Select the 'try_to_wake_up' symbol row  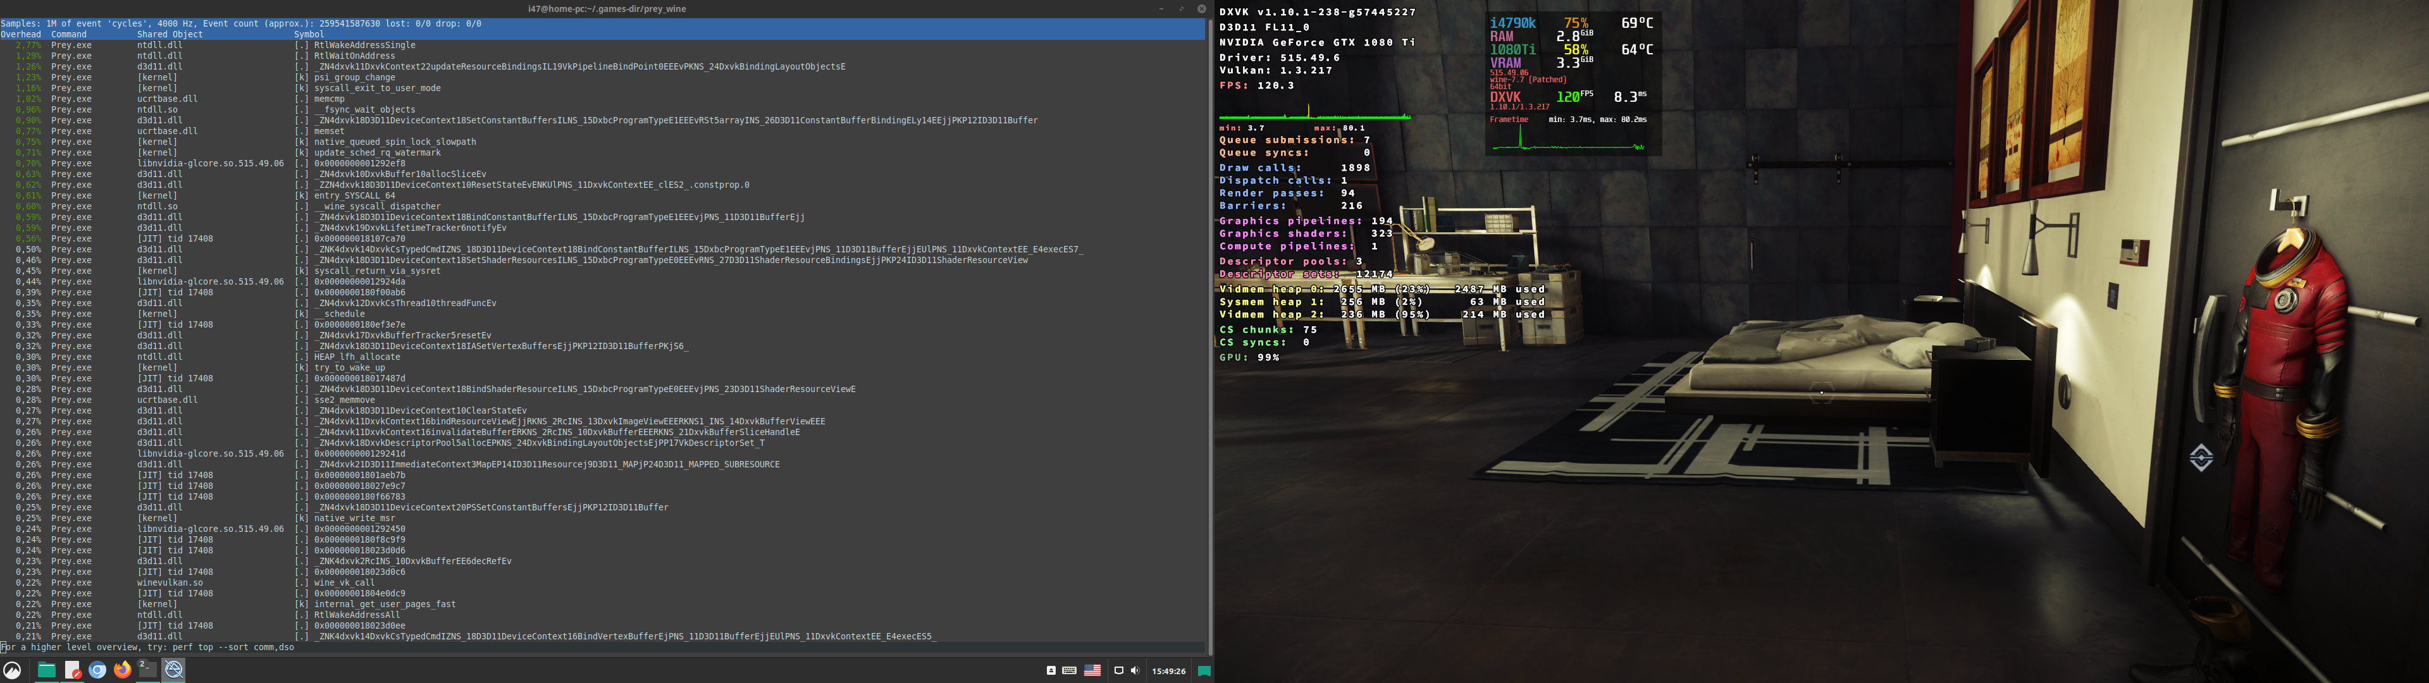pos(603,368)
